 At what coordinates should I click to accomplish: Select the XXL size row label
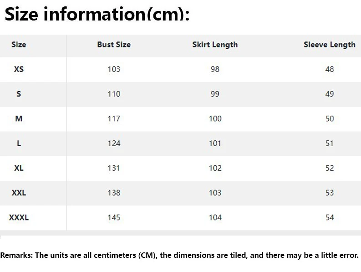pyautogui.click(x=19, y=193)
